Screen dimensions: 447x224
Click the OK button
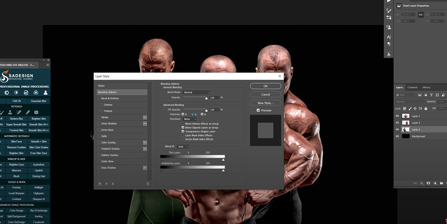[266, 86]
